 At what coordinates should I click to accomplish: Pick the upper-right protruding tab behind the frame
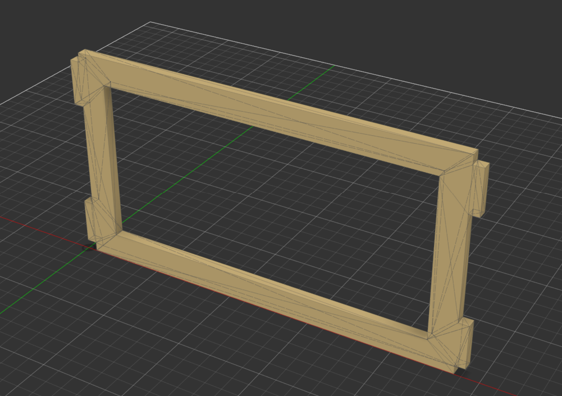point(482,188)
